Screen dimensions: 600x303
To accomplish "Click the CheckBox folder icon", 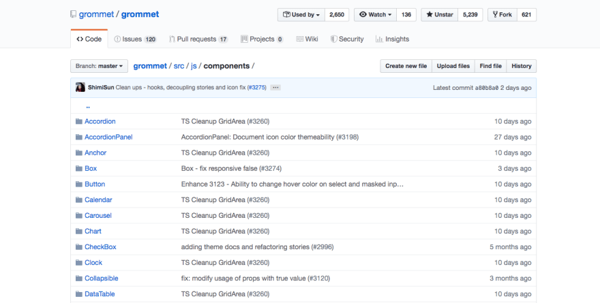I will [79, 246].
